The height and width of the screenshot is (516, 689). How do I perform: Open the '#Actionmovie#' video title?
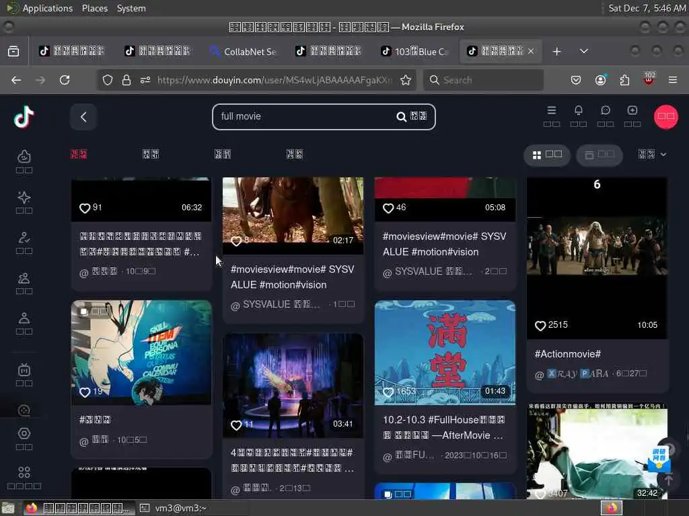pyautogui.click(x=568, y=354)
